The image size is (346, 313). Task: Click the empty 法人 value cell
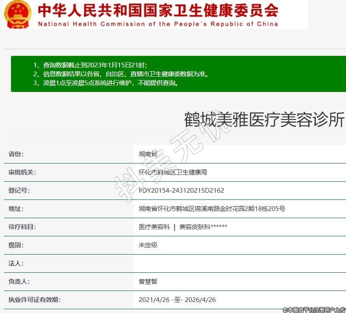coord(240,263)
